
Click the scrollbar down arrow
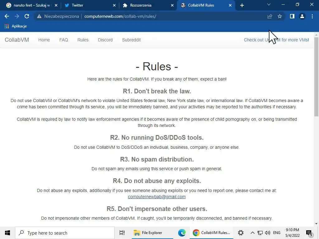tap(316, 224)
